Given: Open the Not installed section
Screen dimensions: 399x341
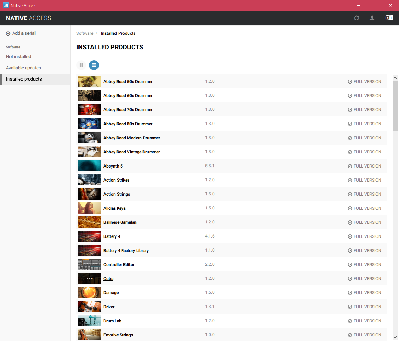Looking at the screenshot, I should (19, 57).
